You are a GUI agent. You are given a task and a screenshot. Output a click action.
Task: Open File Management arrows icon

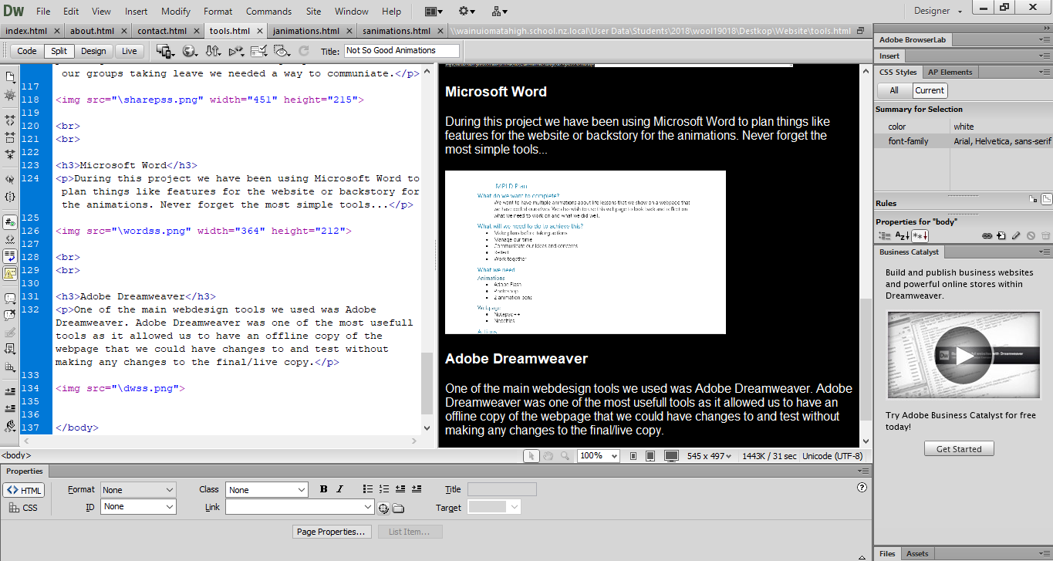click(x=213, y=51)
